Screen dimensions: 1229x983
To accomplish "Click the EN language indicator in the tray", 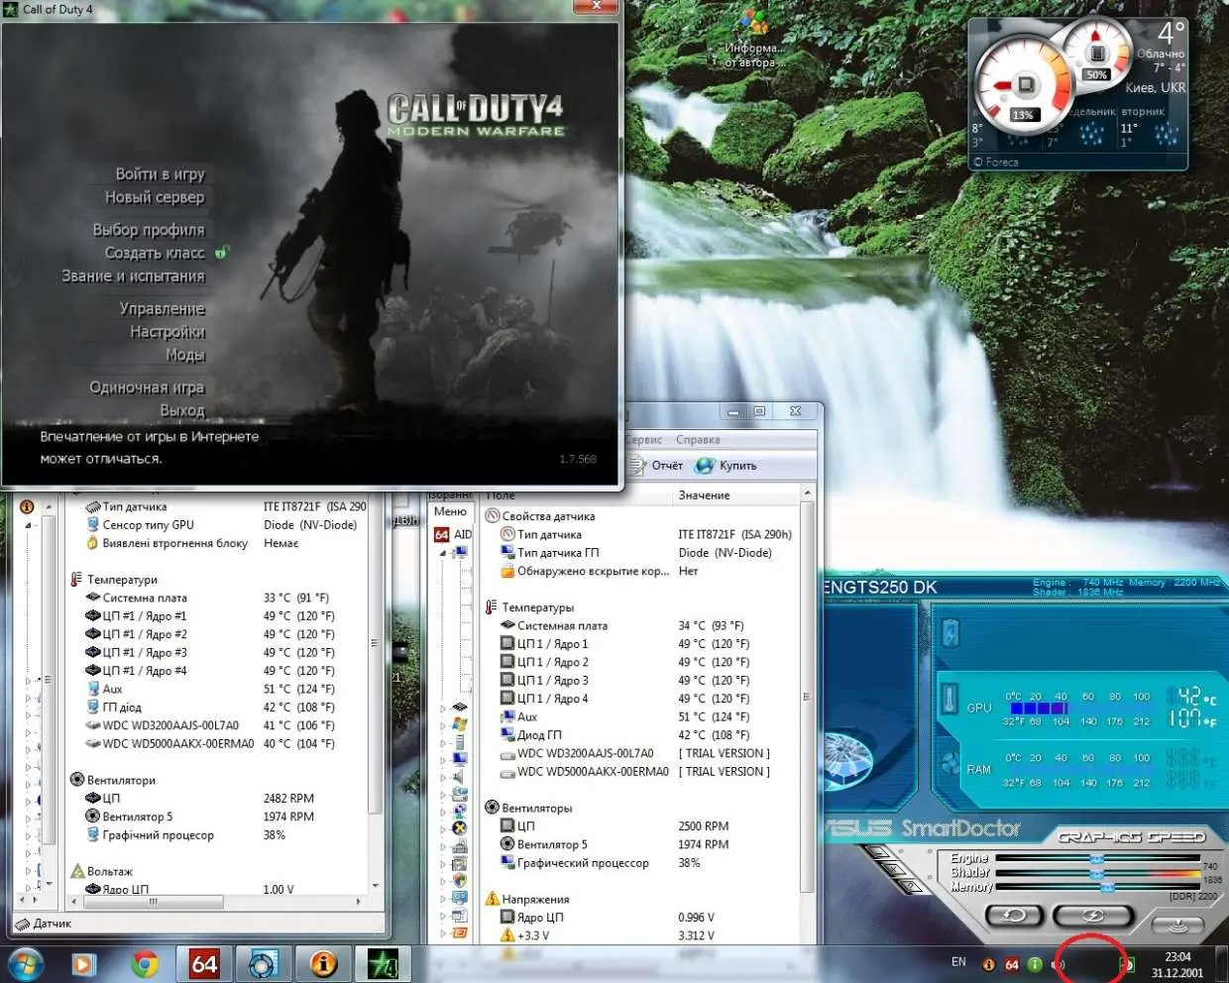I will coord(958,962).
